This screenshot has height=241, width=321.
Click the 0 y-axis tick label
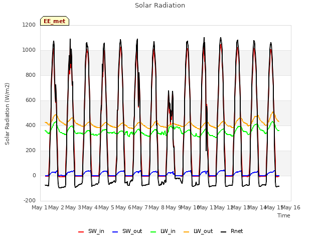coord(34,176)
